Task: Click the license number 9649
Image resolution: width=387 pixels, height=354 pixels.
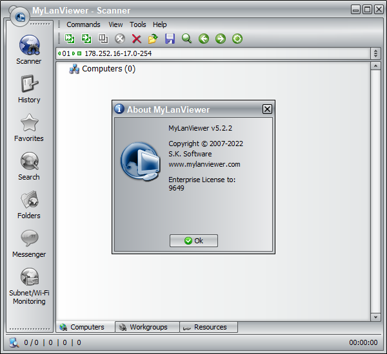Action: (176, 188)
